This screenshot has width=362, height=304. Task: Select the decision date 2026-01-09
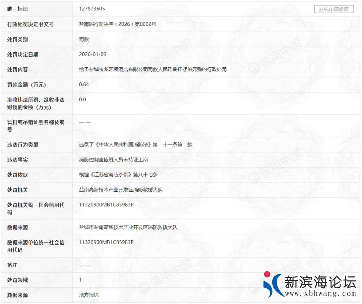coord(93,54)
